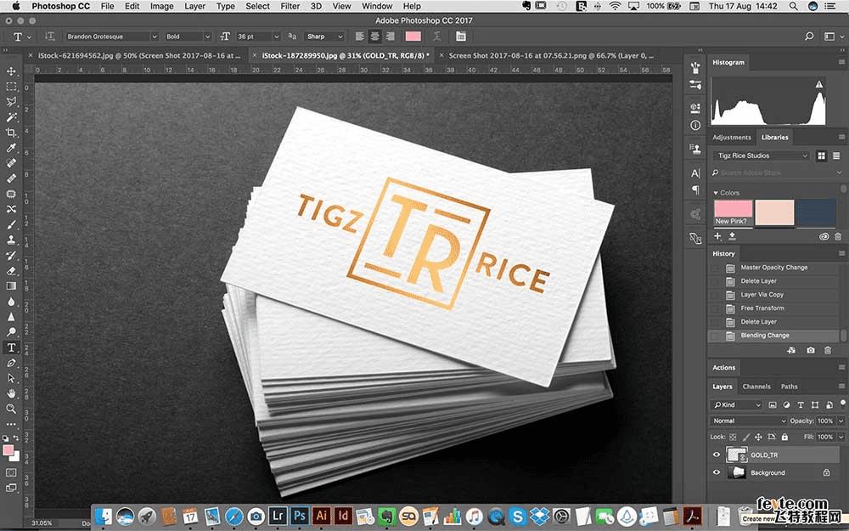
Task: Pick the Zoom tool in the toolbar
Action: pyautogui.click(x=12, y=409)
